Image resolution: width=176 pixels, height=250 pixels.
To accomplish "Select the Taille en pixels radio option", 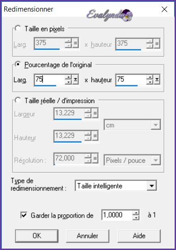I will [x=18, y=28].
